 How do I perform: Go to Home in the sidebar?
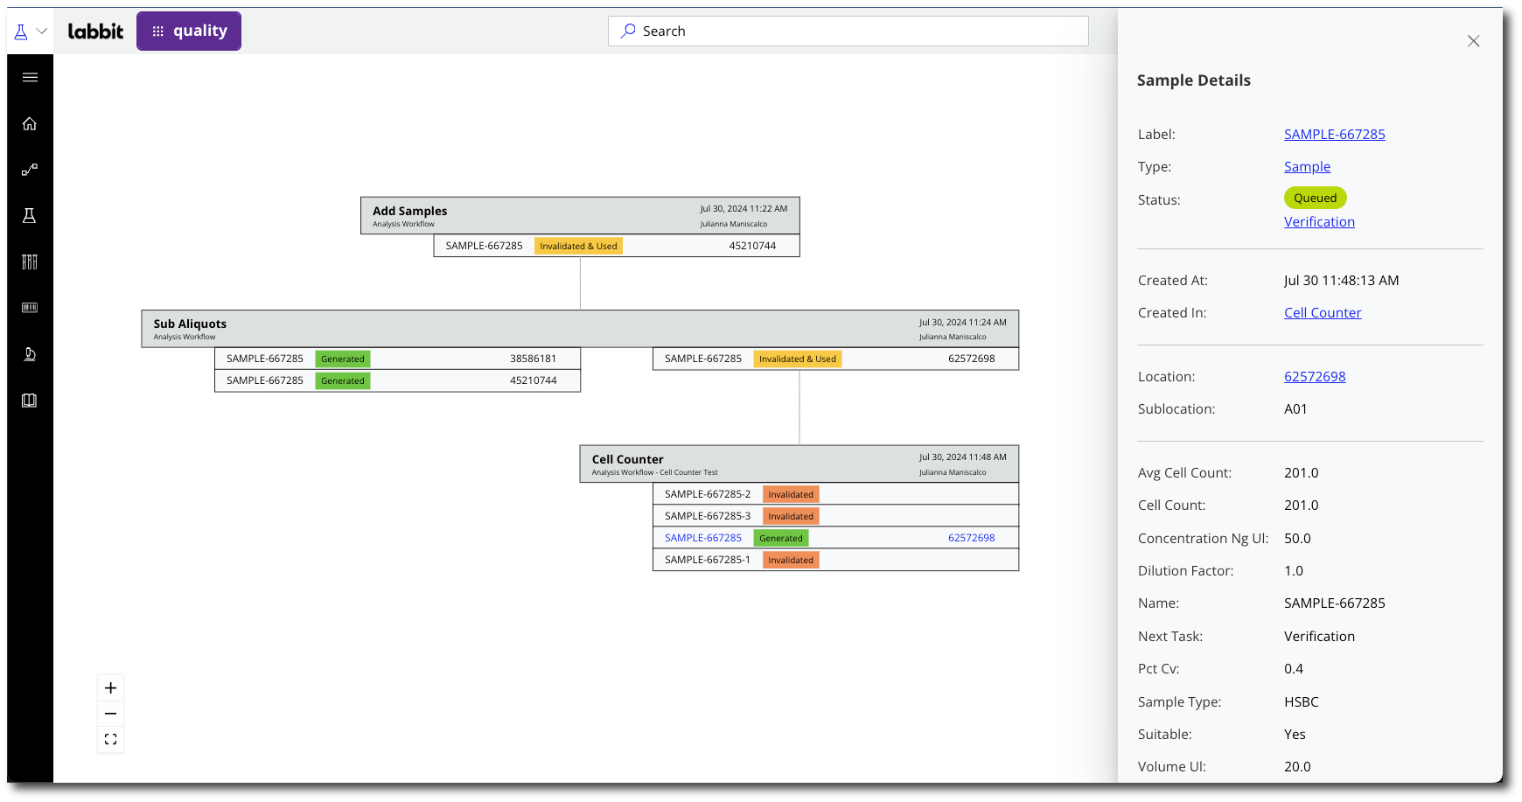pos(30,123)
